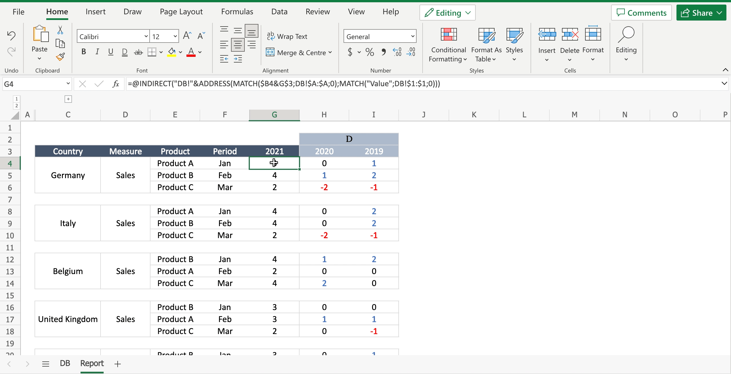Image resolution: width=731 pixels, height=374 pixels.
Task: Switch to the DB sheet tab
Action: [65, 363]
